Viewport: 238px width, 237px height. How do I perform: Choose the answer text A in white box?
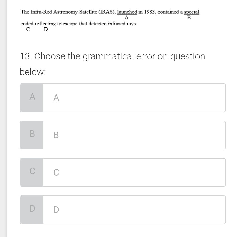pyautogui.click(x=56, y=98)
